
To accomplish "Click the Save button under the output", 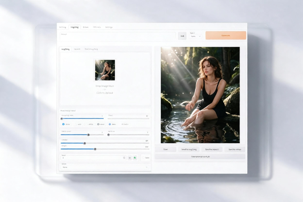I will [x=166, y=149].
